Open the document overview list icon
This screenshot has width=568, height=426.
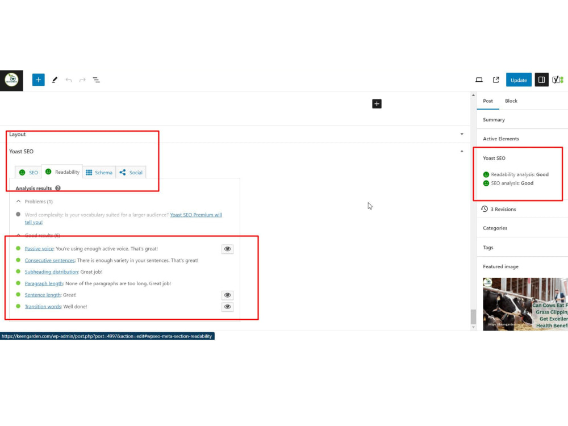[x=97, y=80]
